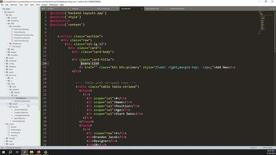Click the tab scroll arrows left of tabs
Viewport: 276px width, 155px height.
(43, 9)
